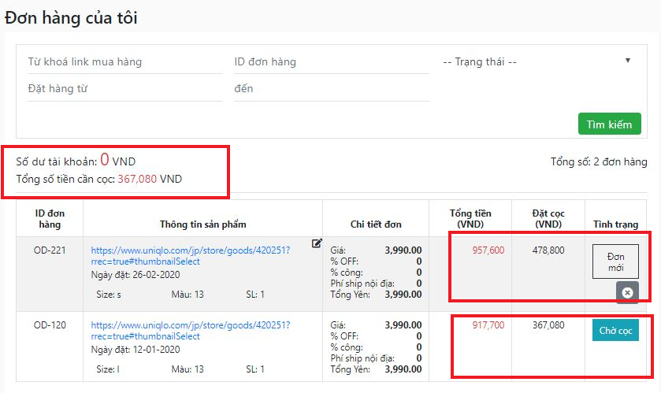Open the Uniqlo product link for OD-120
The height and width of the screenshot is (393, 661).
191,331
